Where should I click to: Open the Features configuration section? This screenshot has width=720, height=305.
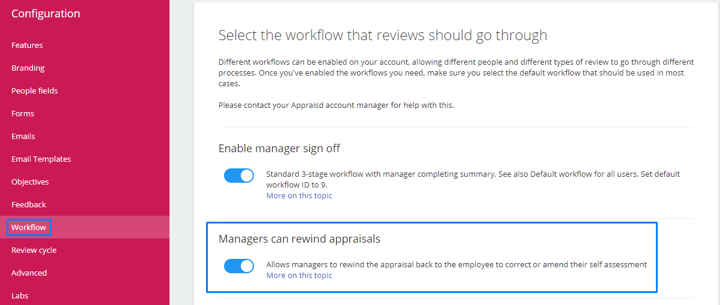tap(27, 45)
